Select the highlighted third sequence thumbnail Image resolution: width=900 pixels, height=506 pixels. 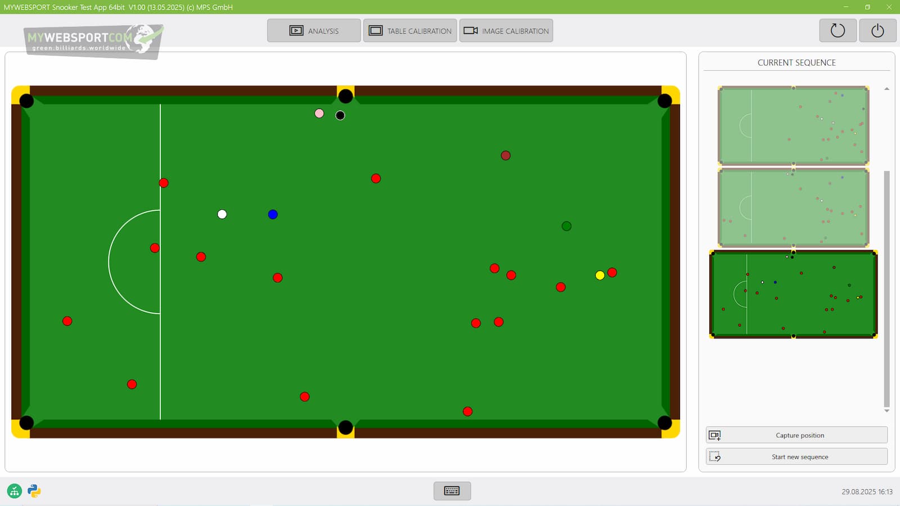(793, 294)
